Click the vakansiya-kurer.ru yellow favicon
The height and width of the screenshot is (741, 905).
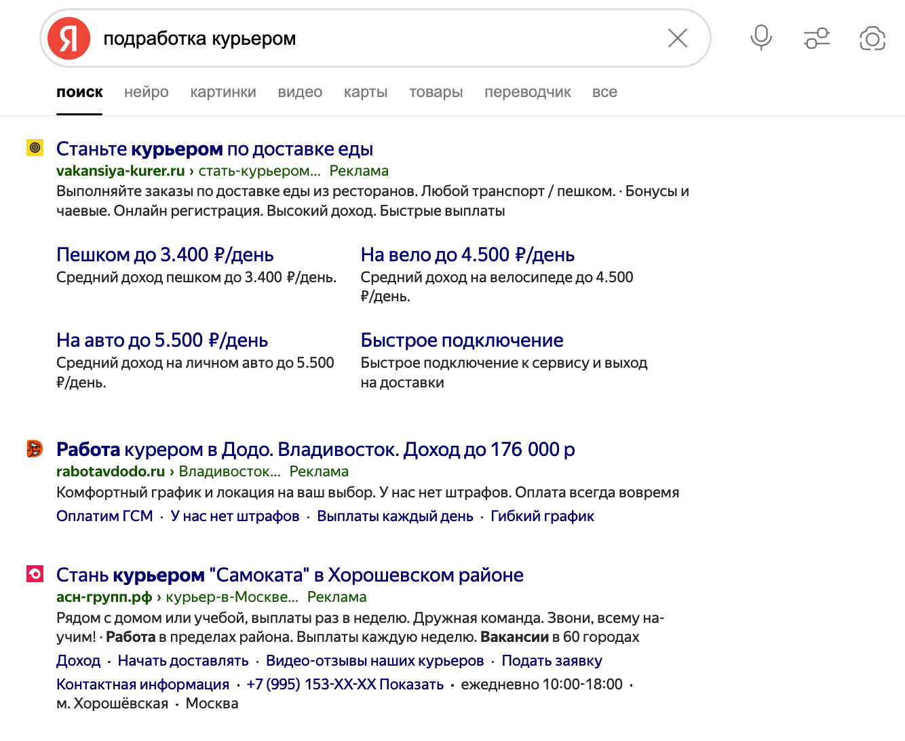pyautogui.click(x=35, y=147)
